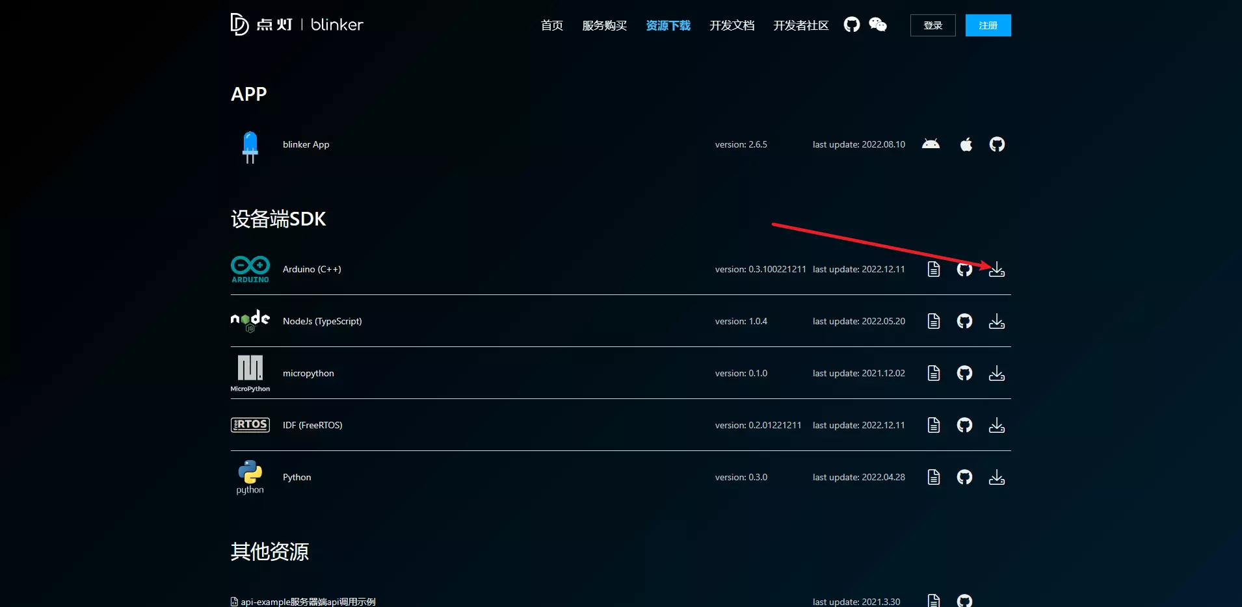Click the api-example服务器端api调用示例 entry
Image resolution: width=1242 pixels, height=607 pixels.
[303, 602]
